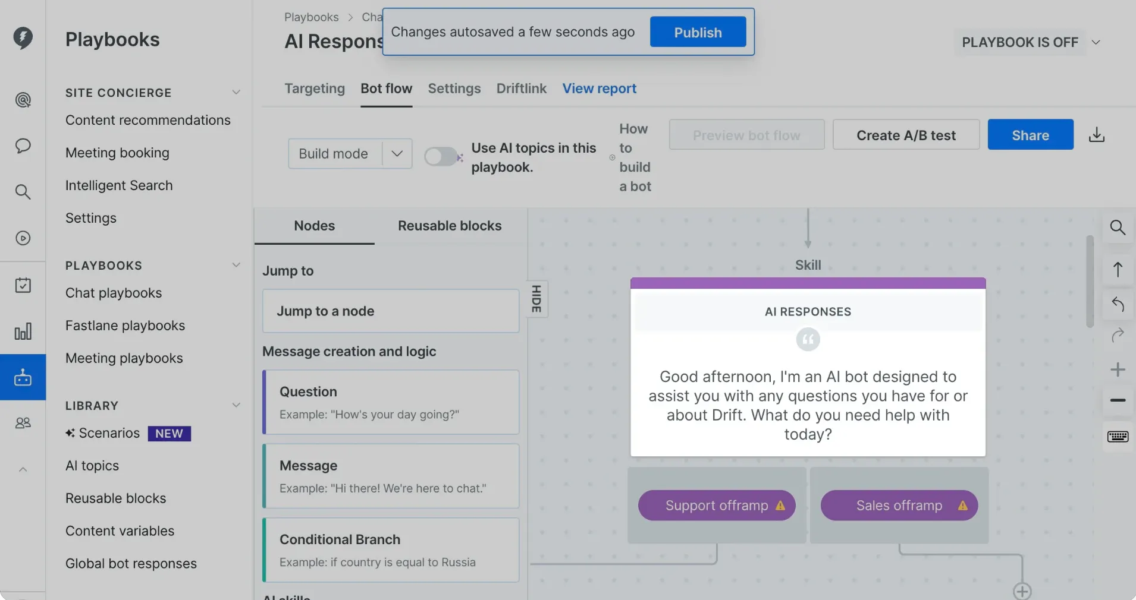Screen dimensions: 1136x600
Task: Collapse the SITE CONCIERGE section
Action: (236, 92)
